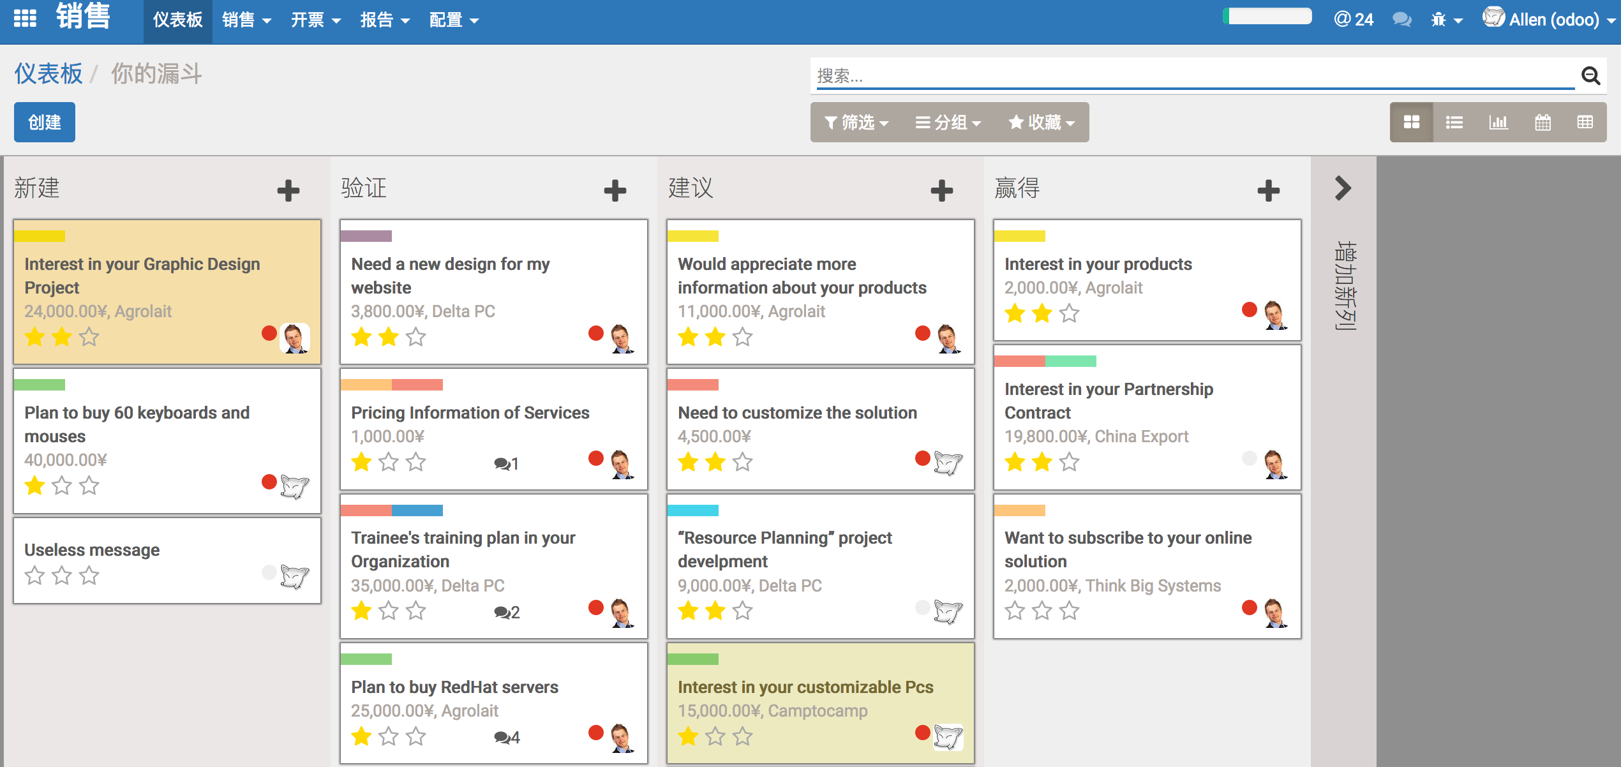Click the 仪表板 breadcrumb link
1621x767 pixels.
(x=49, y=74)
